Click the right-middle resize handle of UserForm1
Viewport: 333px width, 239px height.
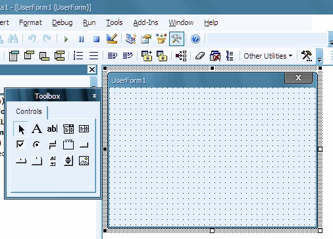(320, 149)
